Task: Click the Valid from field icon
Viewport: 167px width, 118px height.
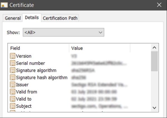Action: pos(13,92)
